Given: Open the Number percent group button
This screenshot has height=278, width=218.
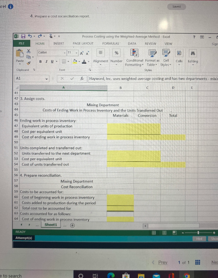Looking at the screenshot, I should tap(116, 57).
